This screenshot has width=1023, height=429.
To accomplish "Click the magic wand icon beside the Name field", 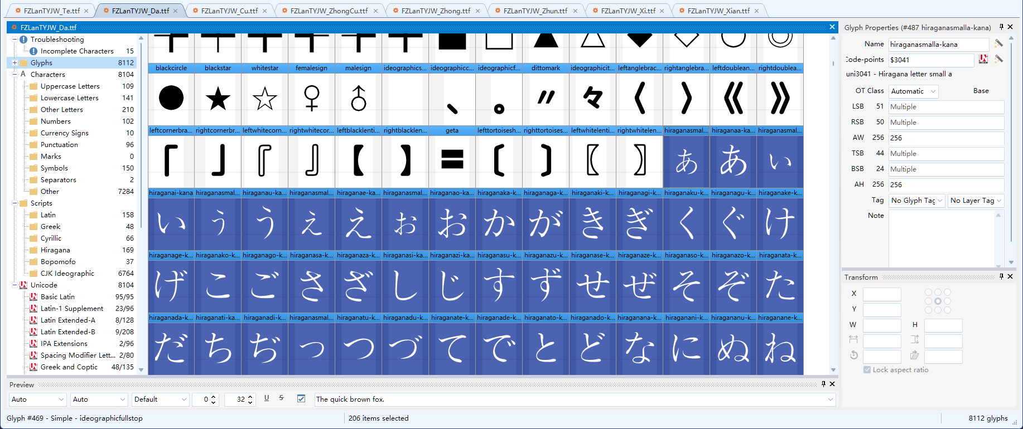I will (x=998, y=43).
